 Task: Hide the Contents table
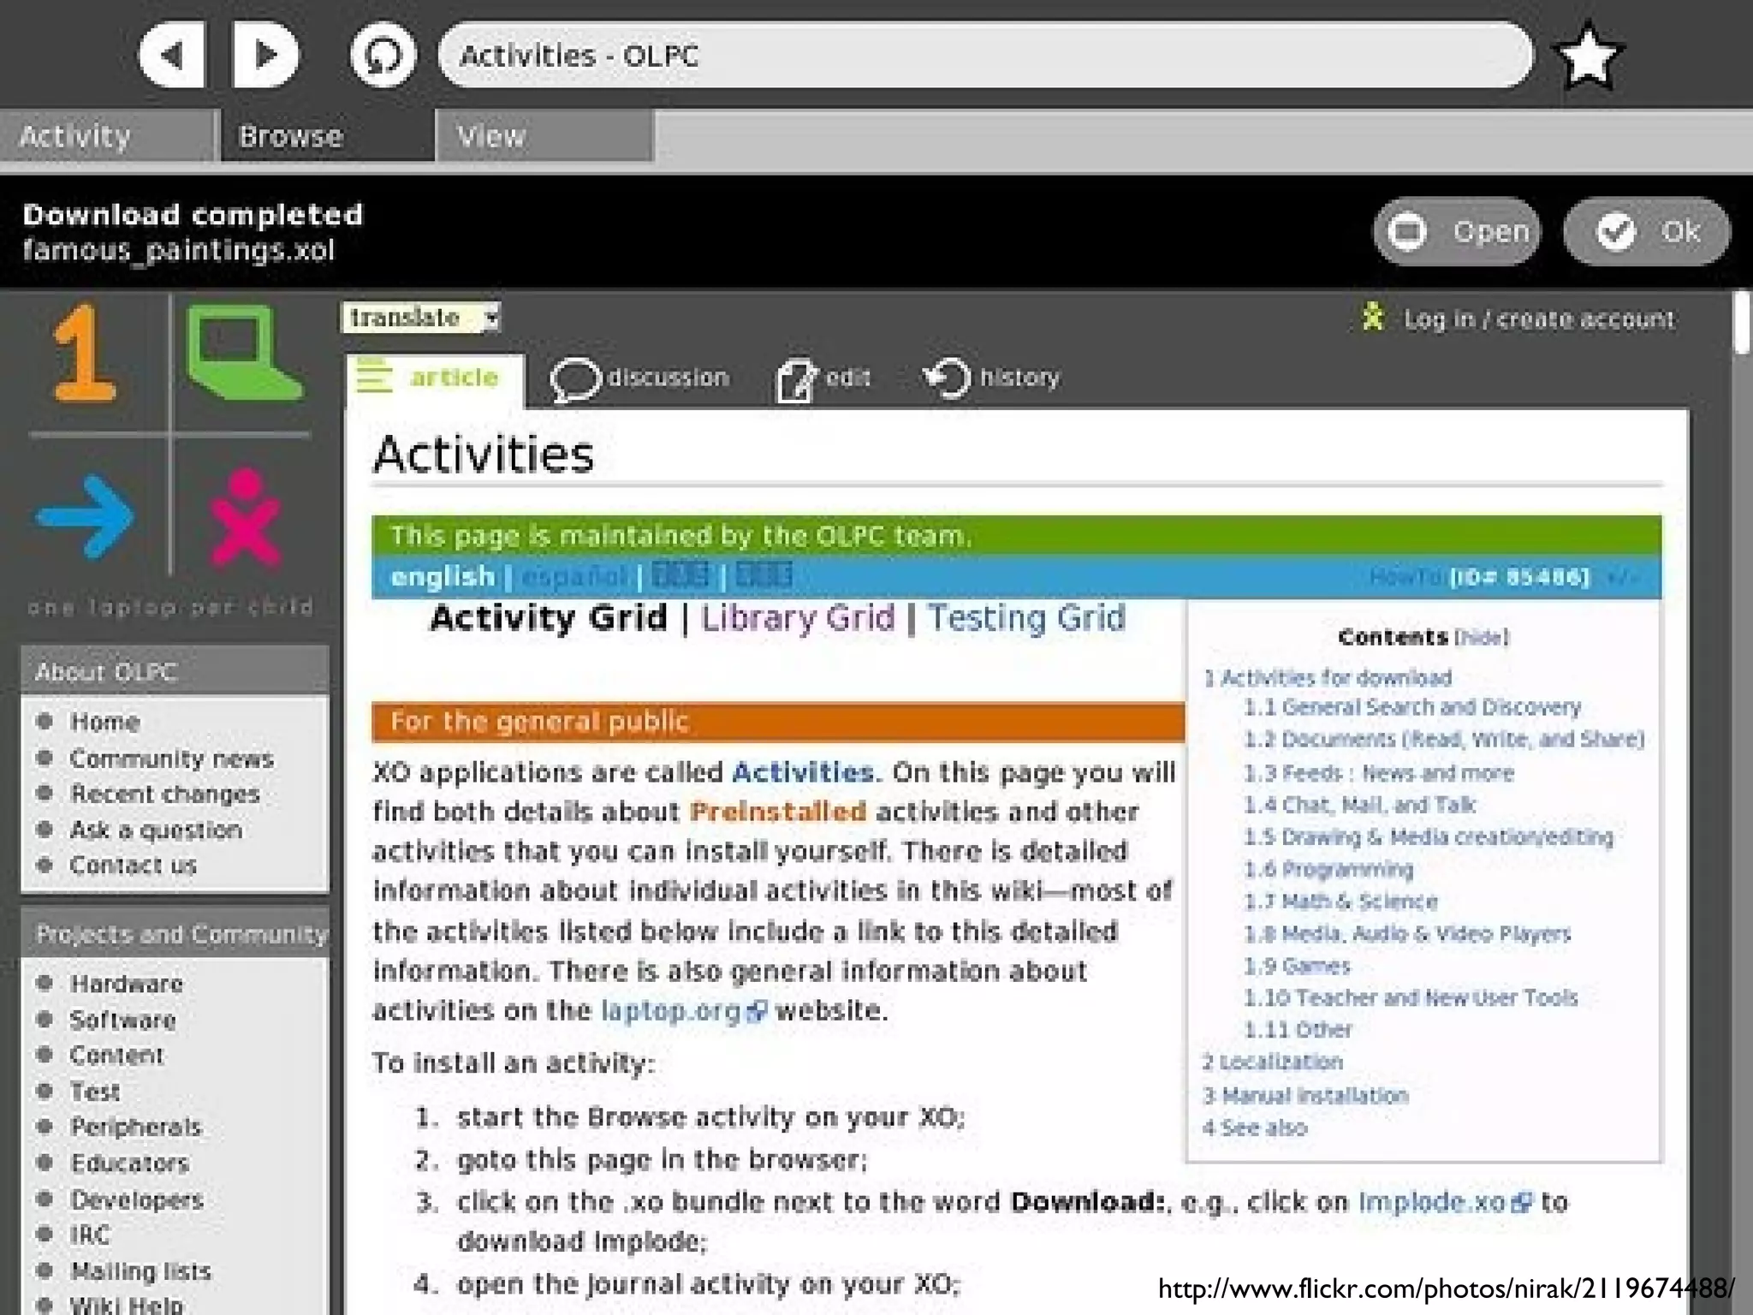[1482, 638]
